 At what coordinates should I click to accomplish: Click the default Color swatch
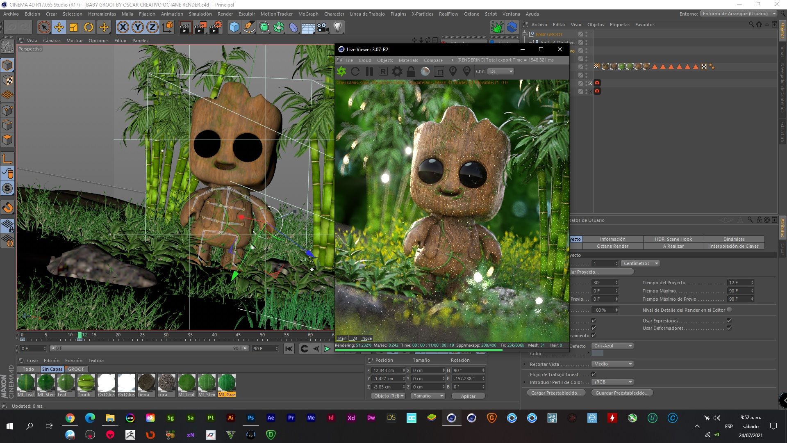[598, 354]
